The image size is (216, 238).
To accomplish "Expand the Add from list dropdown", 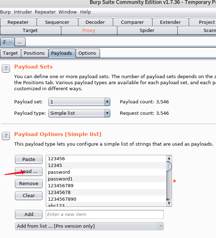I will [89, 226].
